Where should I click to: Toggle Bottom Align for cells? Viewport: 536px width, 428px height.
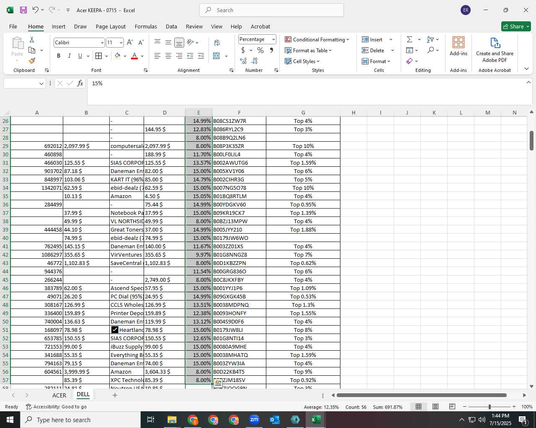click(x=179, y=42)
